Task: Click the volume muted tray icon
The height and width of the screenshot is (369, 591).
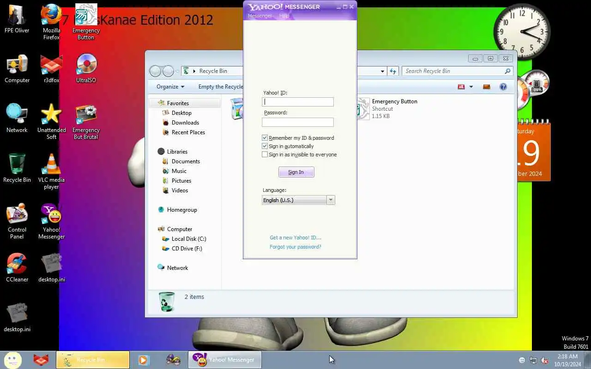Action: (544, 360)
